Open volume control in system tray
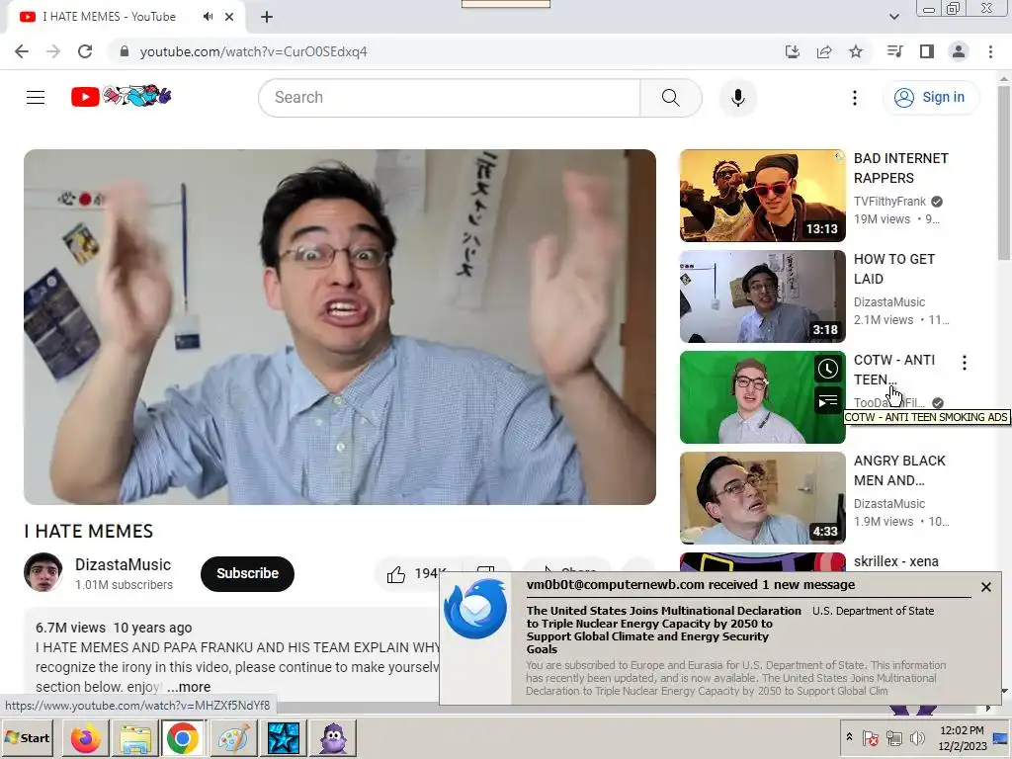This screenshot has height=759, width=1012. click(x=916, y=737)
